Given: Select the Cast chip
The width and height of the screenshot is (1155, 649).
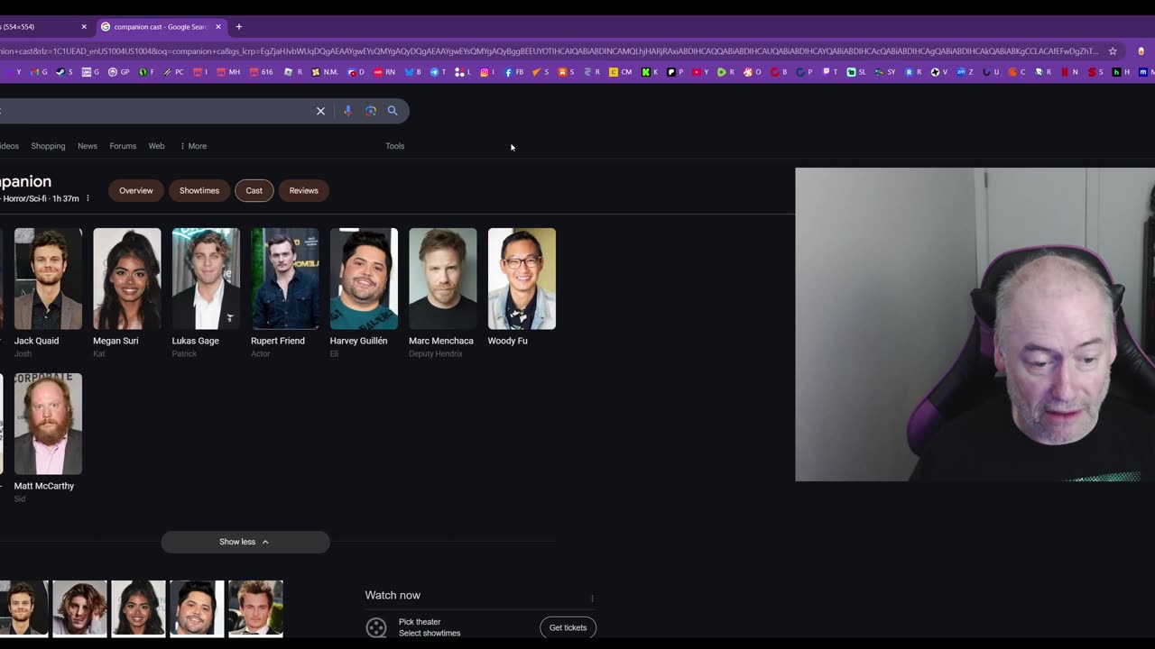Looking at the screenshot, I should coord(254,190).
